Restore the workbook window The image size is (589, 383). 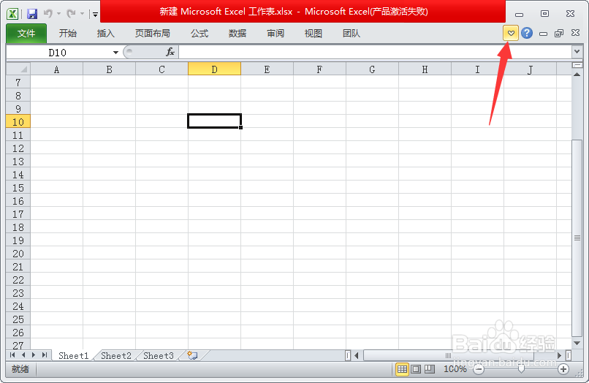pos(559,33)
